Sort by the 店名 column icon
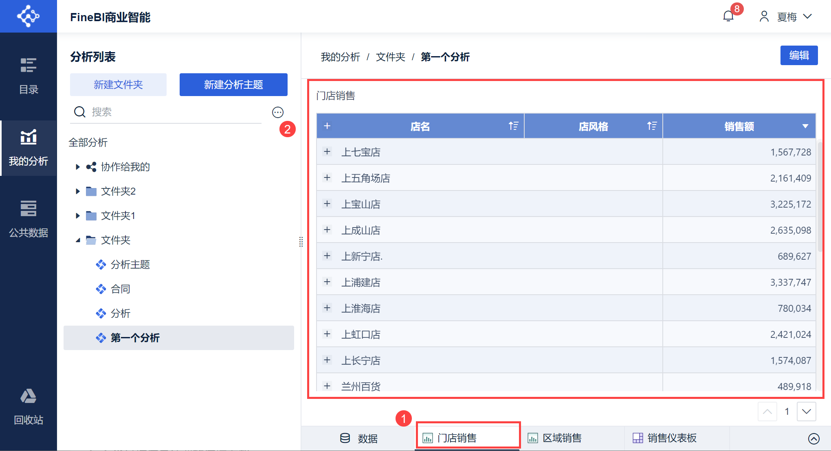The height and width of the screenshot is (451, 831). tap(513, 126)
